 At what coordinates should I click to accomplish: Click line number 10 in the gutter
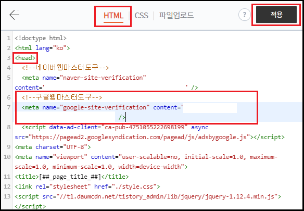click(x=7, y=157)
